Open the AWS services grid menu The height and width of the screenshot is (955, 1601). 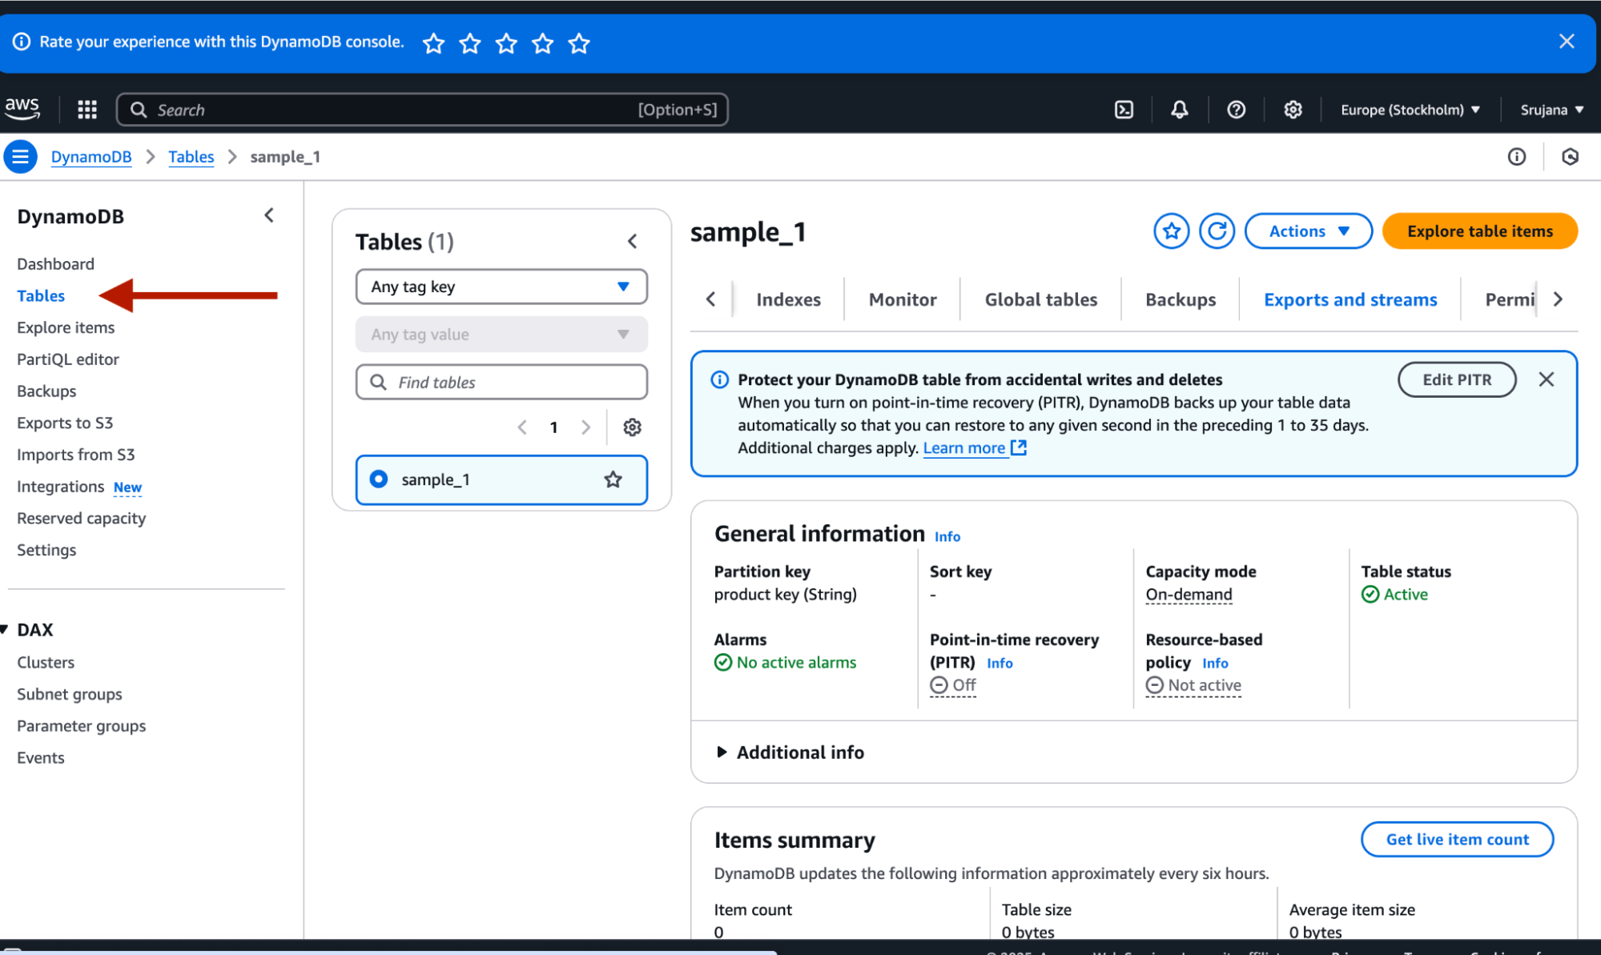[87, 110]
